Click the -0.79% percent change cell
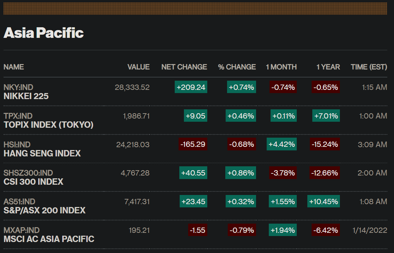The image size is (394, 253). [242, 230]
